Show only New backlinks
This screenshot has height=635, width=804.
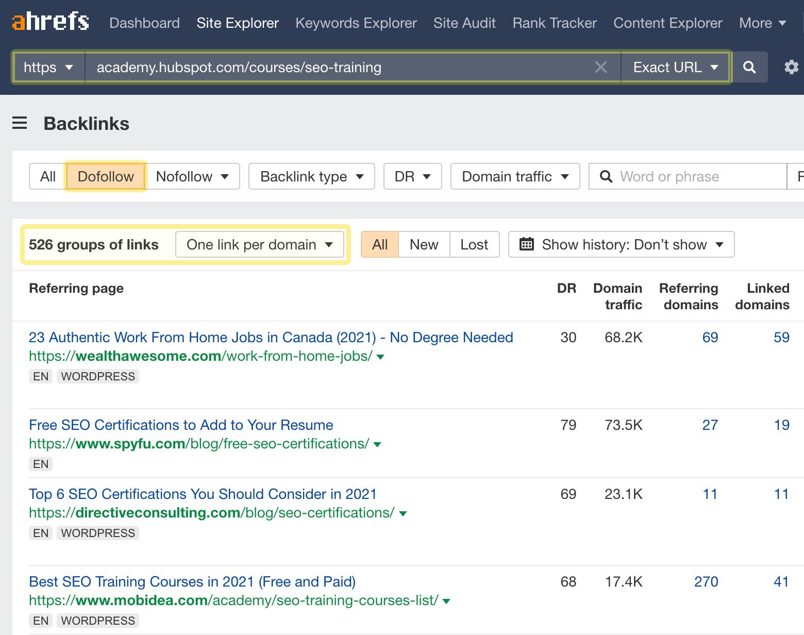pyautogui.click(x=424, y=244)
